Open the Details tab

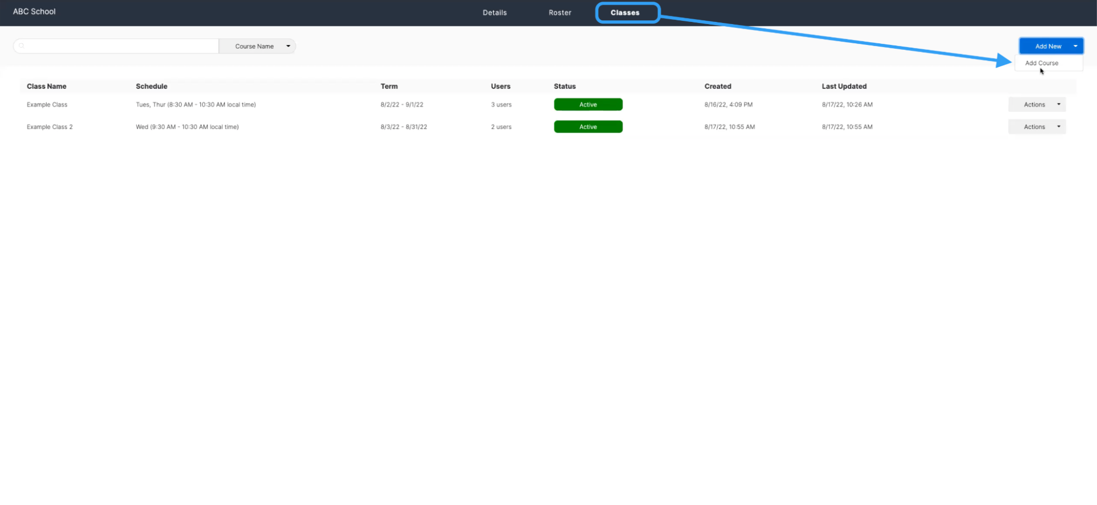point(494,13)
